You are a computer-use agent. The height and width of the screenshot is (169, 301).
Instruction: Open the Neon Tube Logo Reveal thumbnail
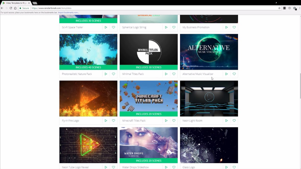(88, 145)
